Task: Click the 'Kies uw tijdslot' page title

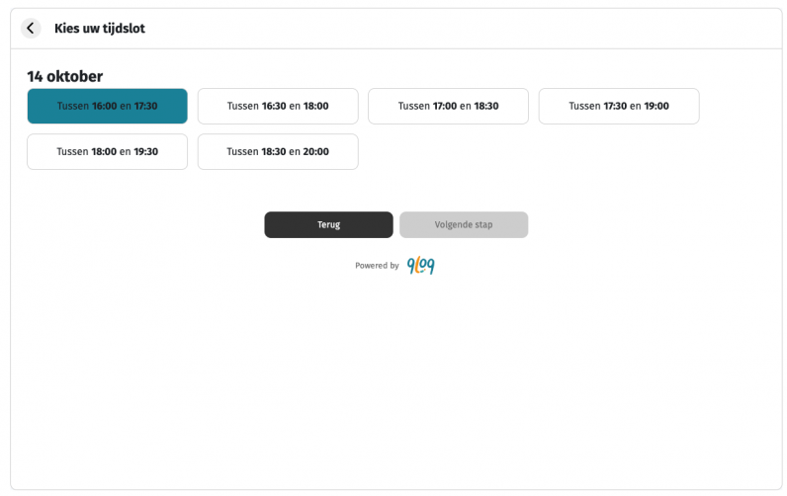Action: click(100, 29)
